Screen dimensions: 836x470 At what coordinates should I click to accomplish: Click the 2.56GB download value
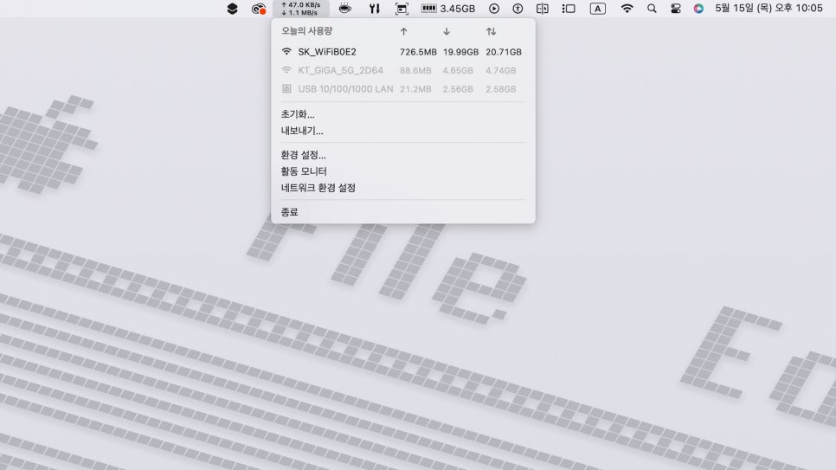coord(458,89)
